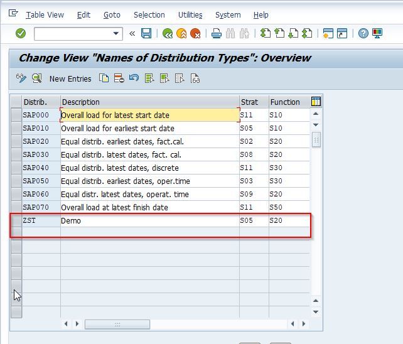The height and width of the screenshot is (344, 403).
Task: Click the Customize Local Layout monitor icon
Action: point(377,33)
